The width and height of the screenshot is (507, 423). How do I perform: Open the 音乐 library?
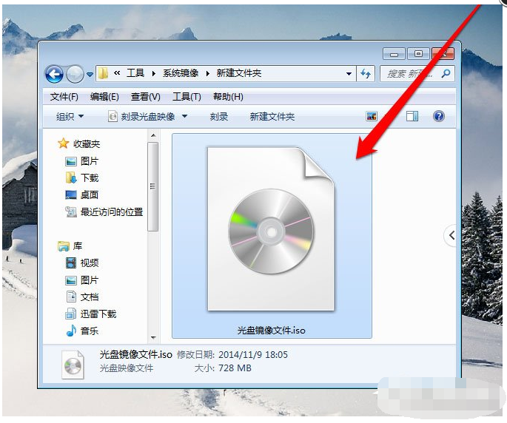tap(90, 331)
